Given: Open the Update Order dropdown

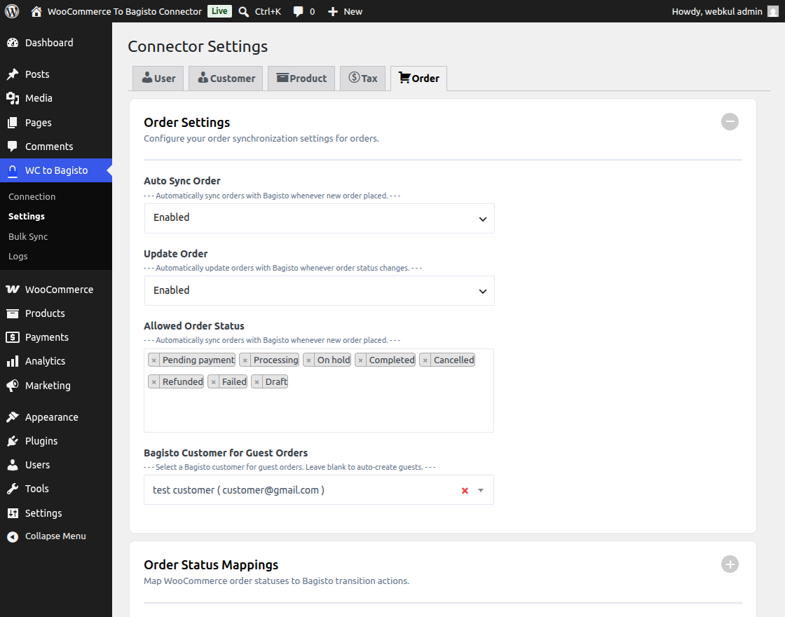Looking at the screenshot, I should click(320, 291).
